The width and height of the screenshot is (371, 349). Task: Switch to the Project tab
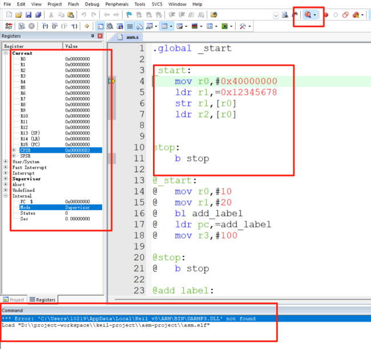[14, 299]
